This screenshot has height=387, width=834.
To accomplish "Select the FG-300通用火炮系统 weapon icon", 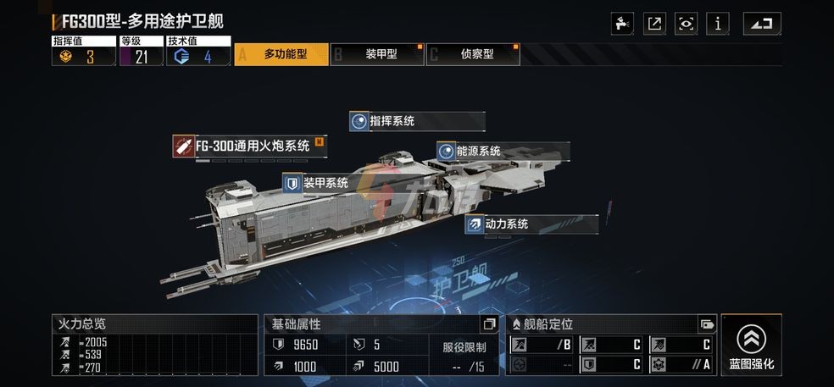I will [x=184, y=146].
